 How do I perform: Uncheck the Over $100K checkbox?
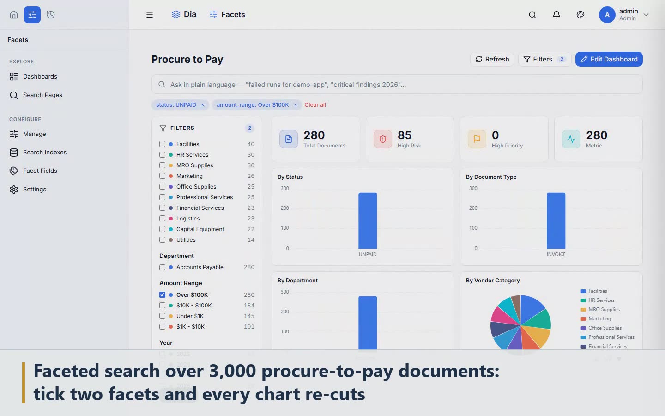[x=162, y=295]
